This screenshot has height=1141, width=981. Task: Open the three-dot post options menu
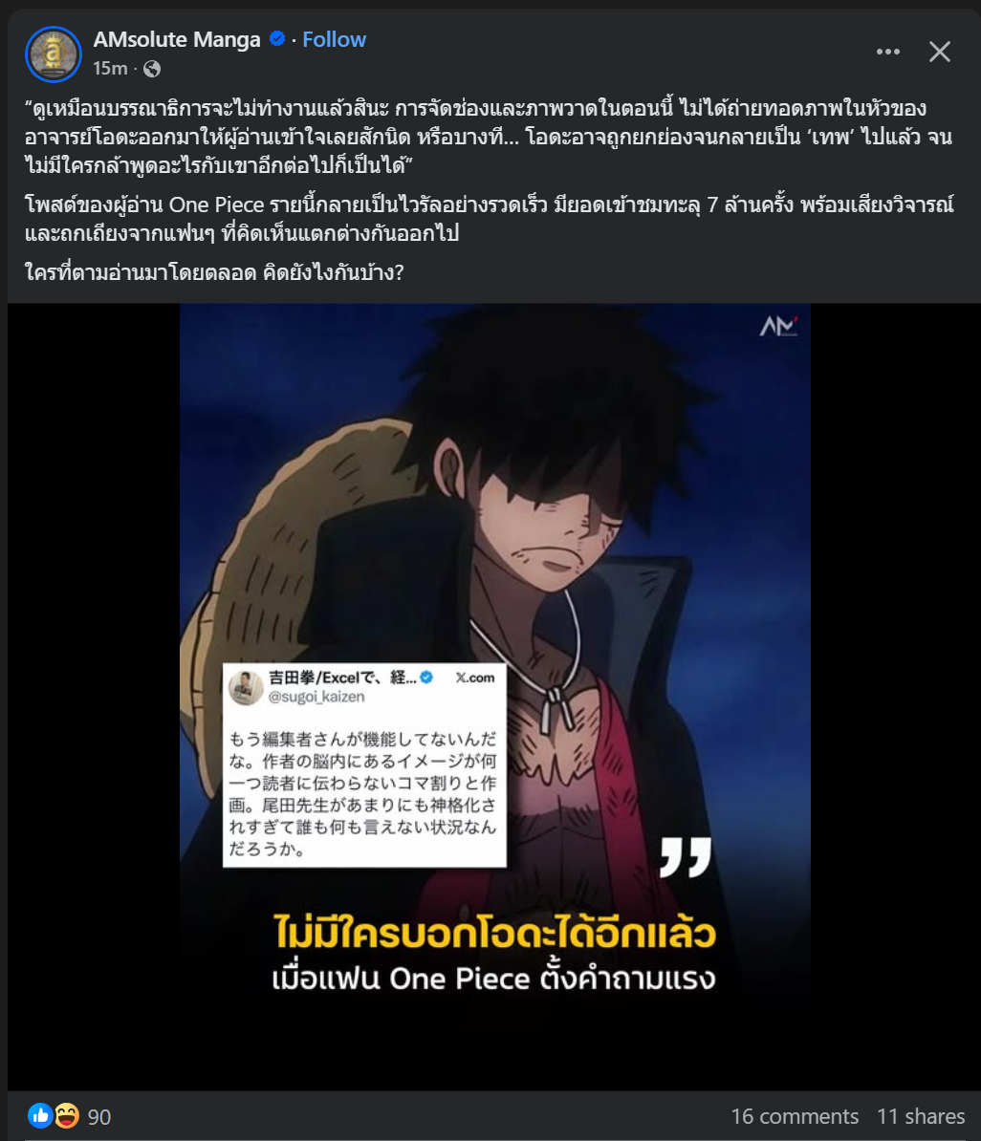pos(888,52)
